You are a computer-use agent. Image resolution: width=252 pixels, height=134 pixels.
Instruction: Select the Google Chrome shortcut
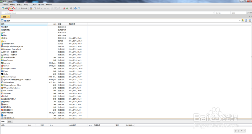[x=8, y=69]
